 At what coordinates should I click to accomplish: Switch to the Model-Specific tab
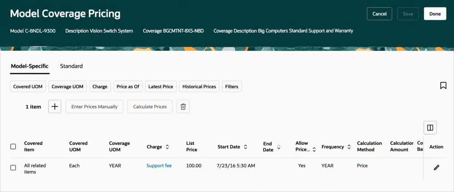[x=30, y=66]
